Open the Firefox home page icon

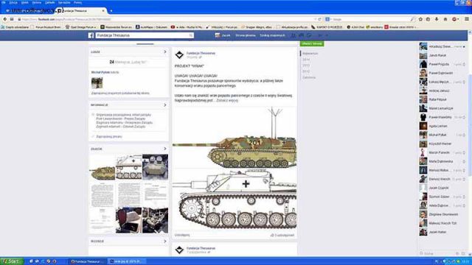[445, 19]
